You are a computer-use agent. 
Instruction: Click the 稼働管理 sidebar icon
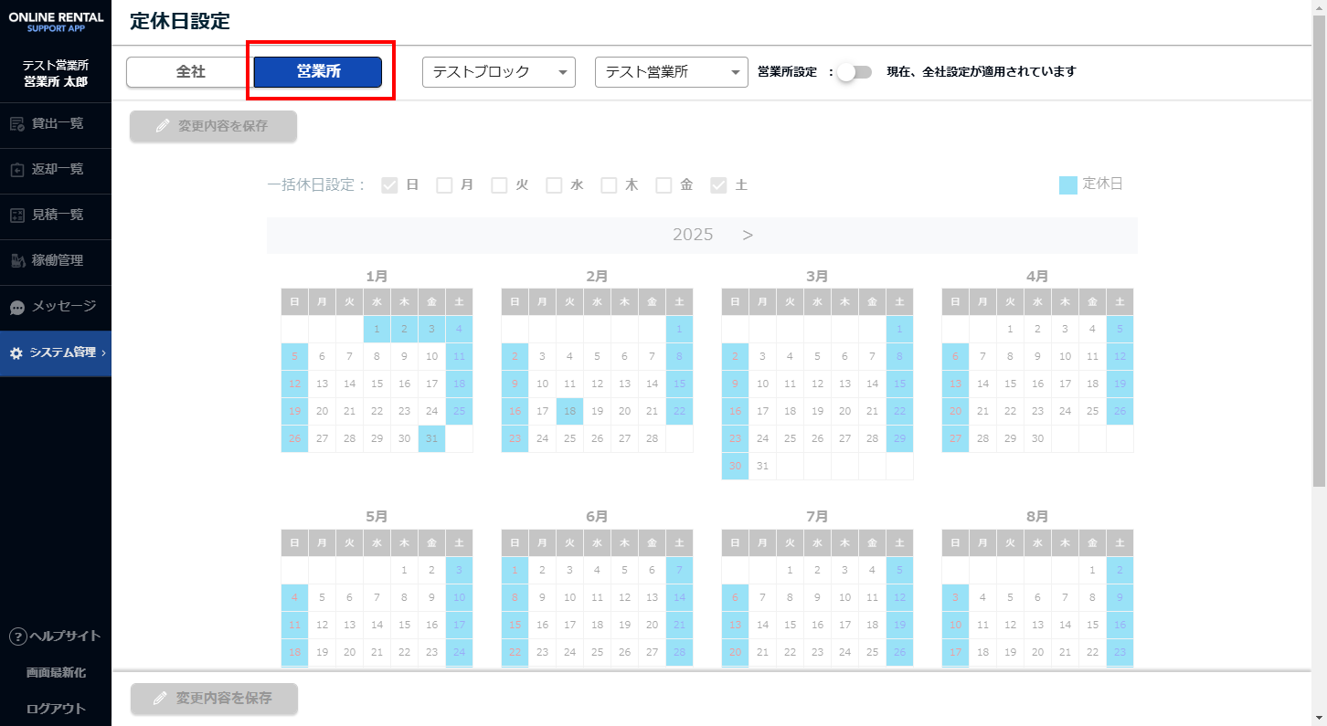pyautogui.click(x=16, y=261)
